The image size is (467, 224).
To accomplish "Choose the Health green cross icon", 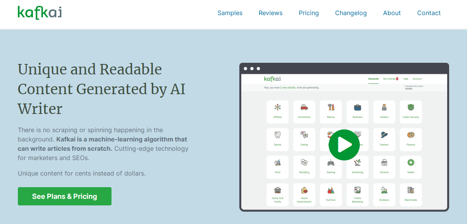I will point(411,162).
